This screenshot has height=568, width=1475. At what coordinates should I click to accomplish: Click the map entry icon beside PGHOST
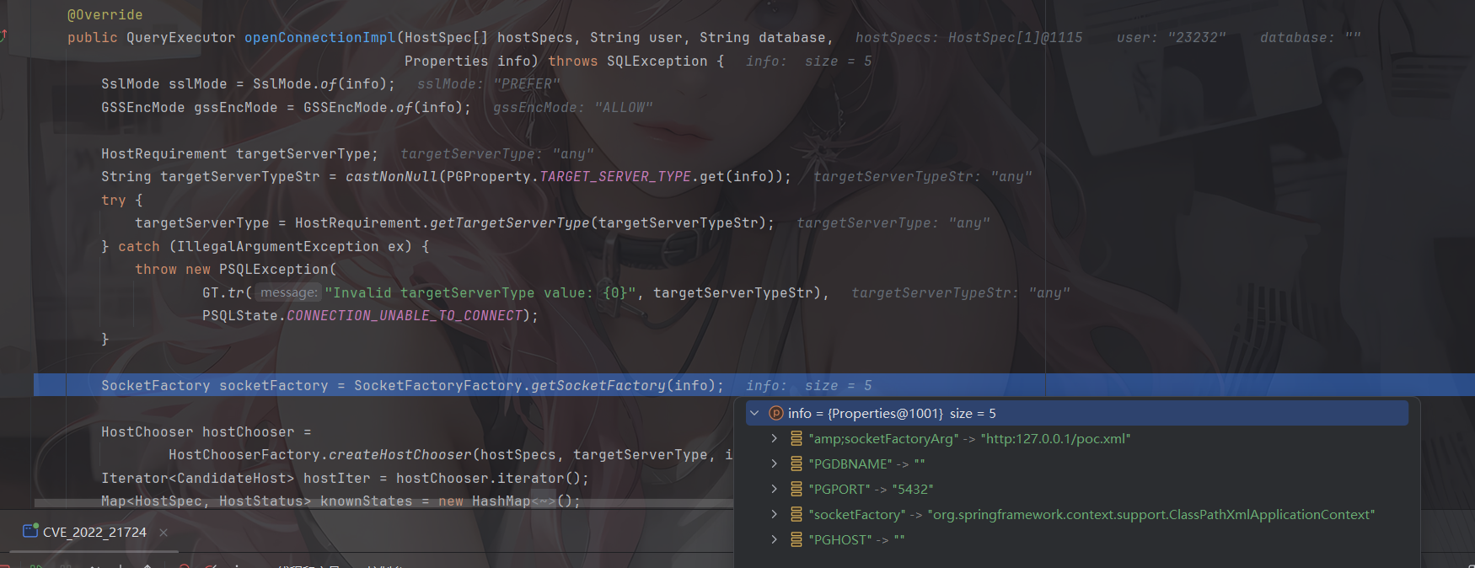[796, 539]
